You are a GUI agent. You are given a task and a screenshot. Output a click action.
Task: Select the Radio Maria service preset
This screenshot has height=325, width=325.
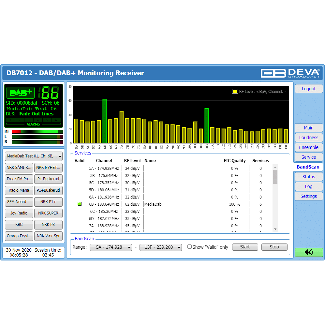[19, 190]
